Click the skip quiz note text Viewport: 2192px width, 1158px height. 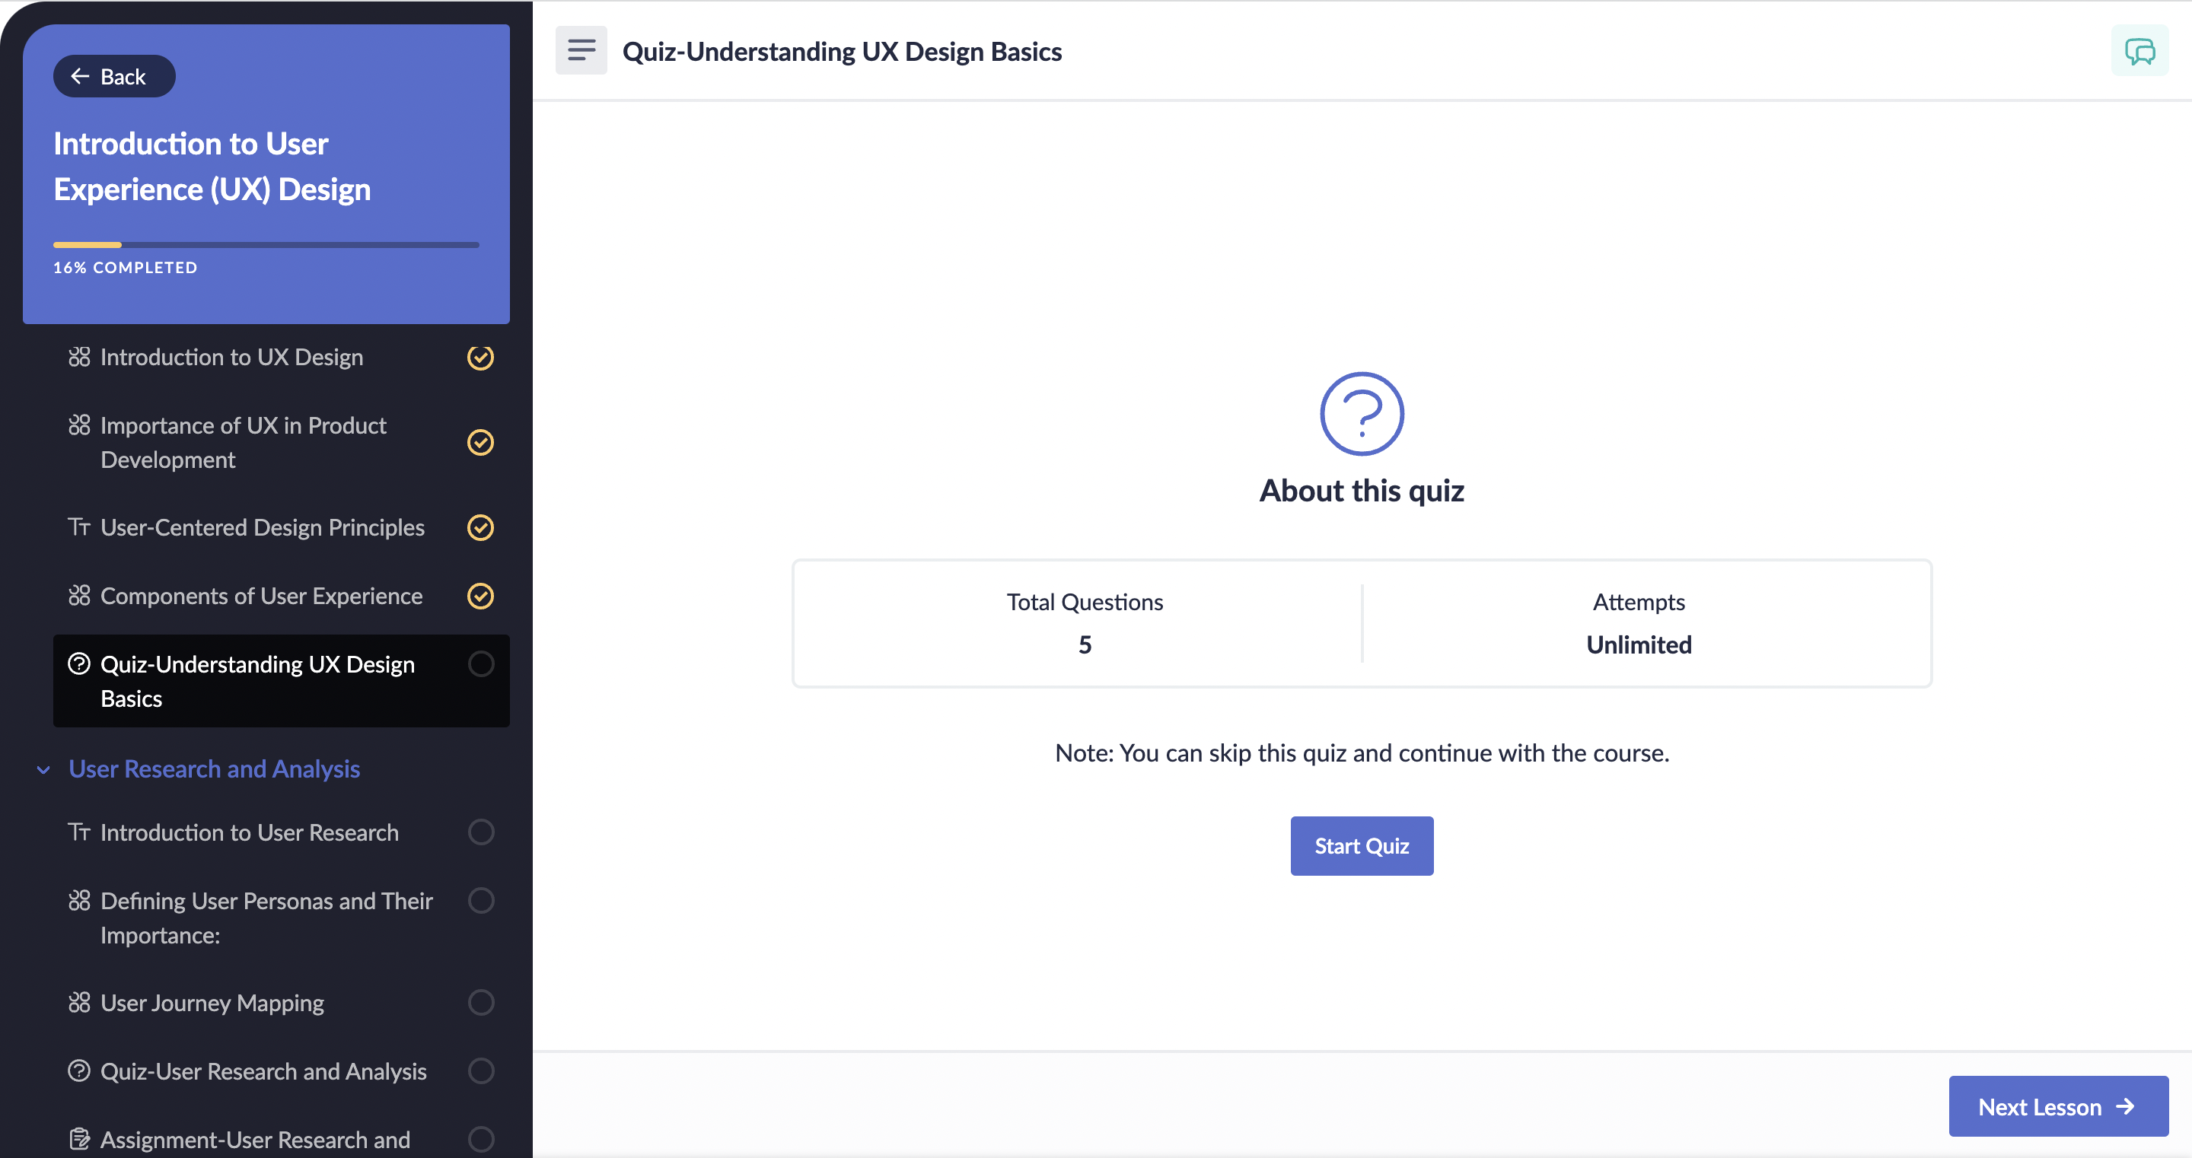[x=1362, y=753]
